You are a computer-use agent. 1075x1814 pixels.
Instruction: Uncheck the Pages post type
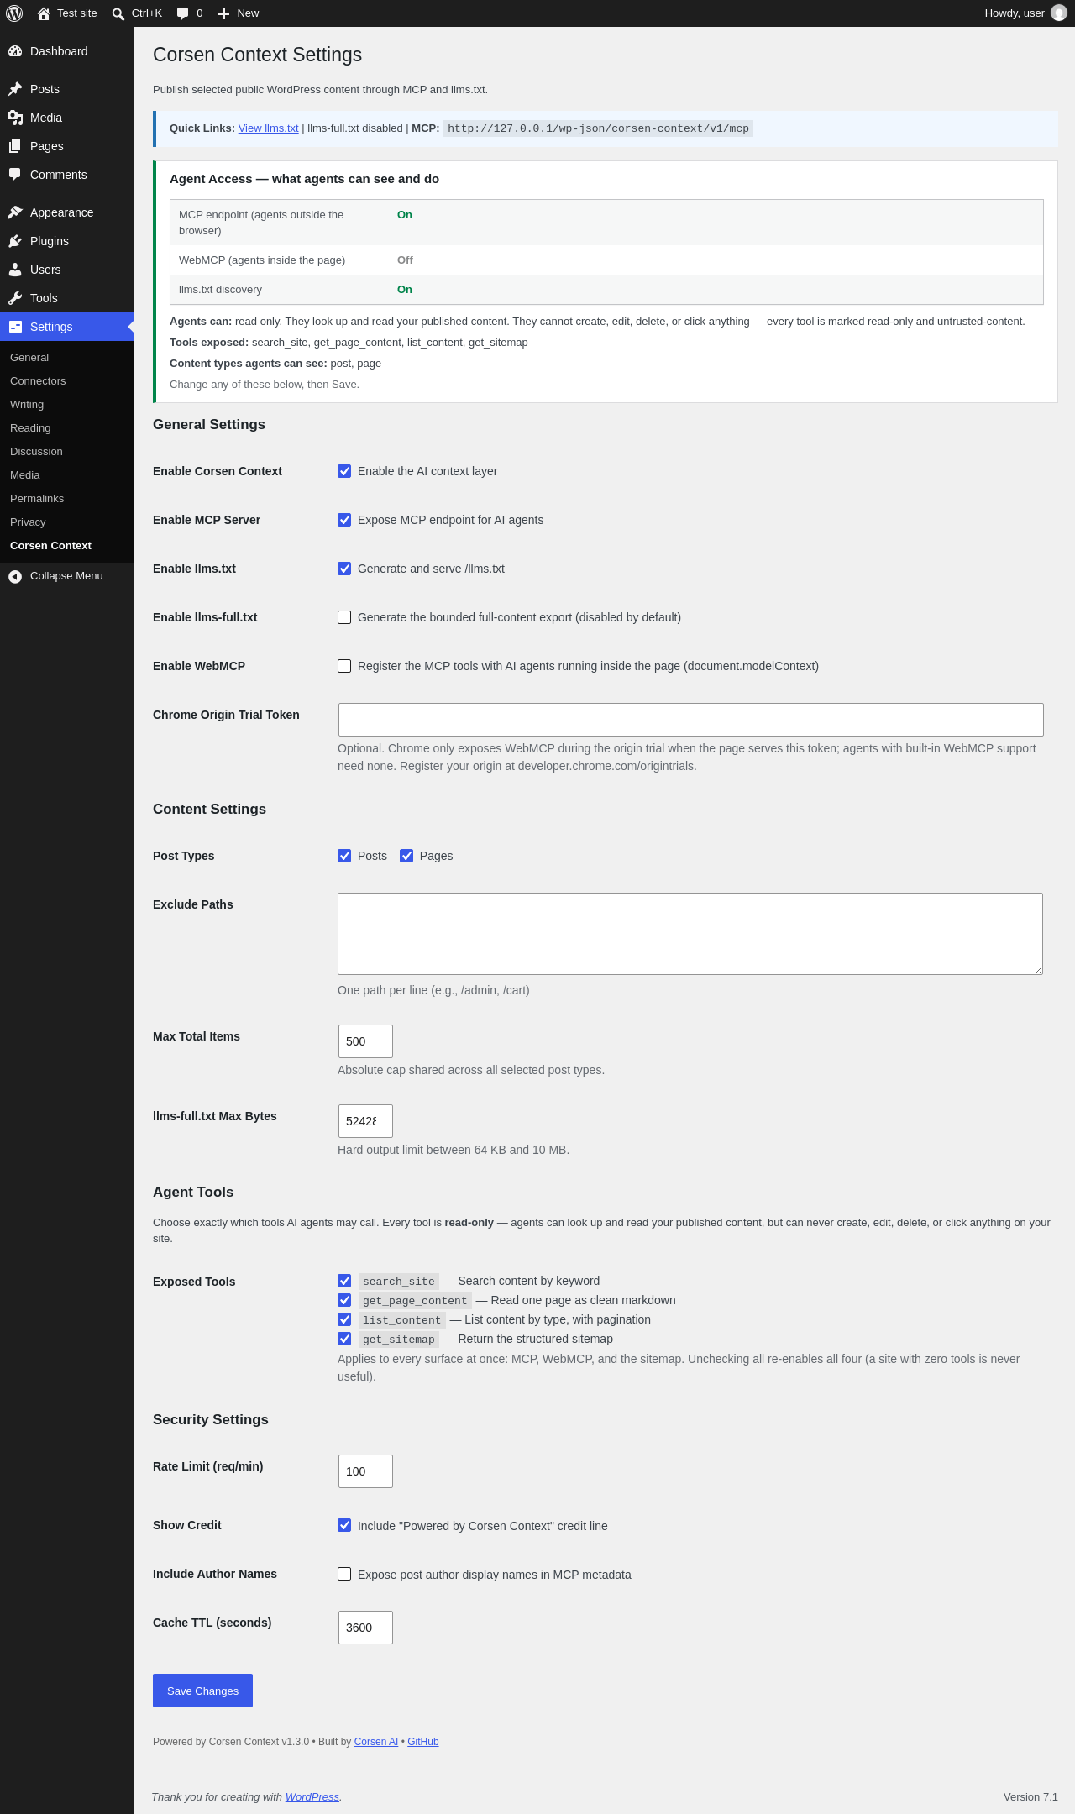pyautogui.click(x=406, y=856)
